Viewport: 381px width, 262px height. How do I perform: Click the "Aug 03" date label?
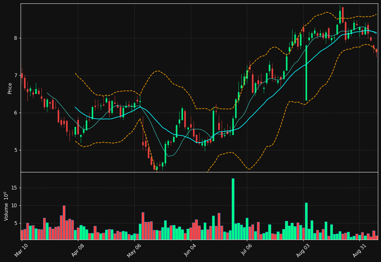click(x=303, y=250)
